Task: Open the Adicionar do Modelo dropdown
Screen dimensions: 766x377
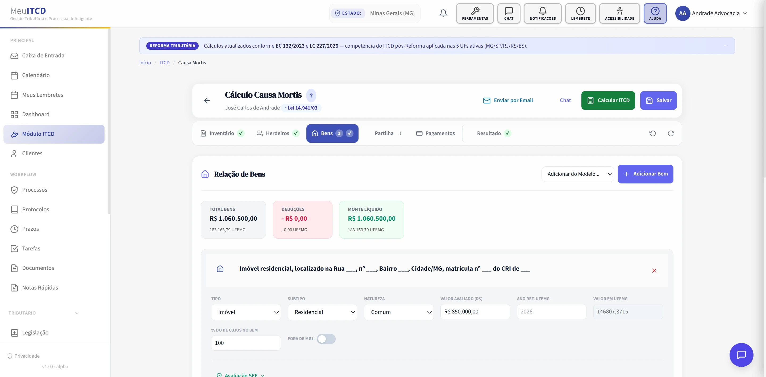Action: coord(578,174)
